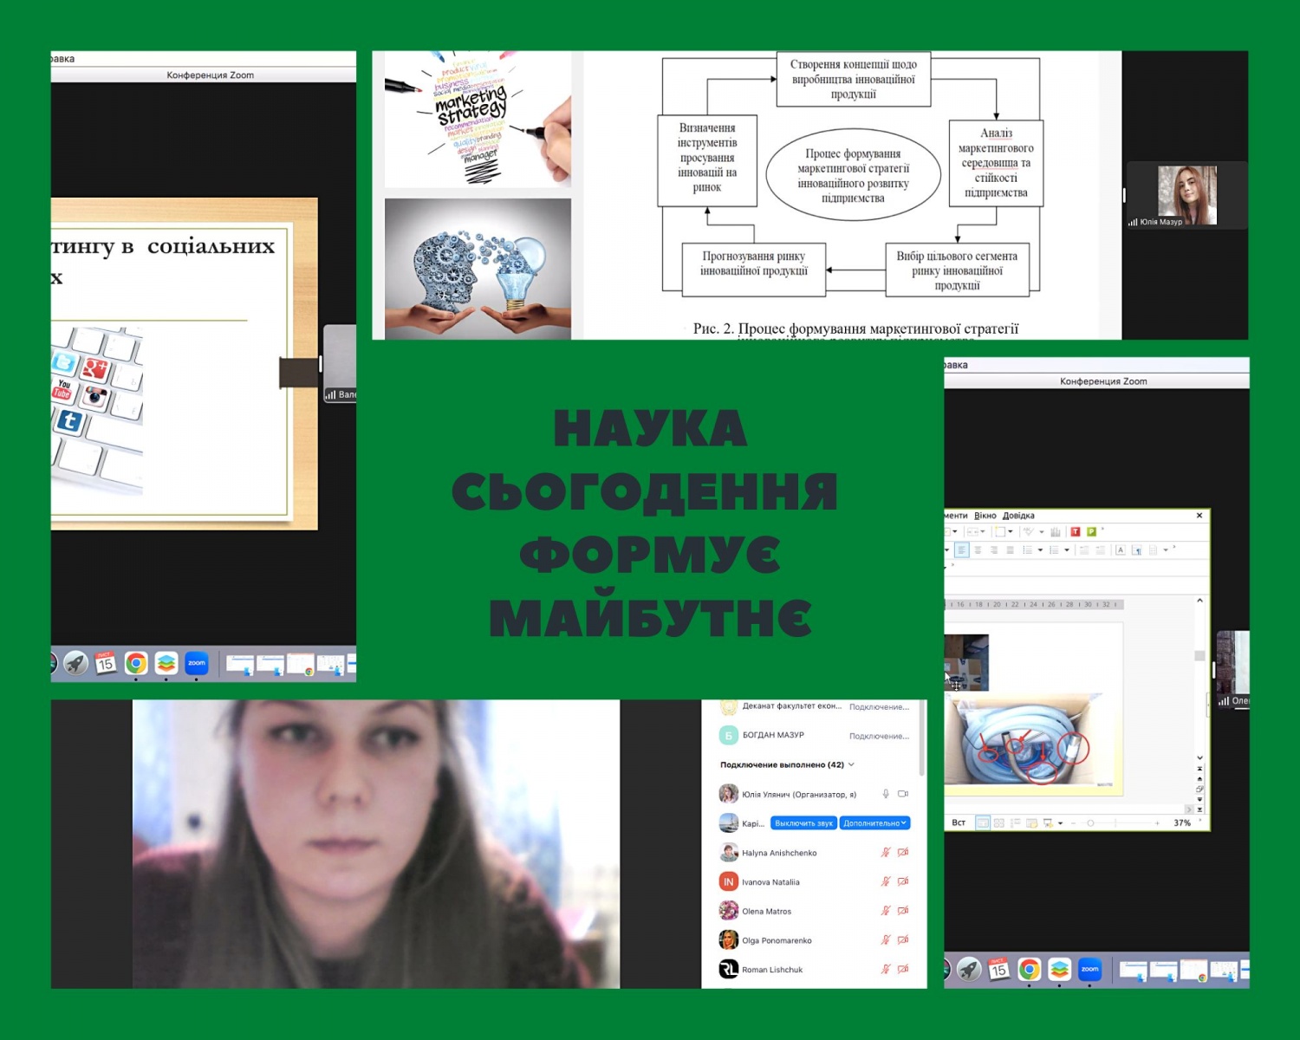The height and width of the screenshot is (1040, 1300).
Task: Open Calendar in dock below the presentation editor
Action: (998, 970)
